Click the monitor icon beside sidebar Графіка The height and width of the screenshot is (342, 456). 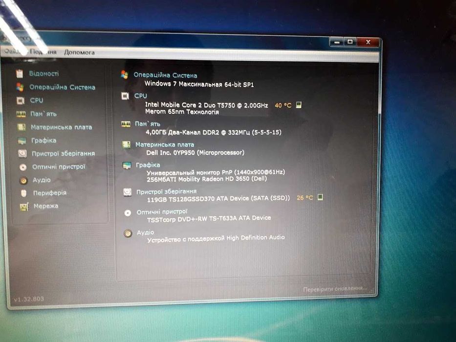(22, 141)
